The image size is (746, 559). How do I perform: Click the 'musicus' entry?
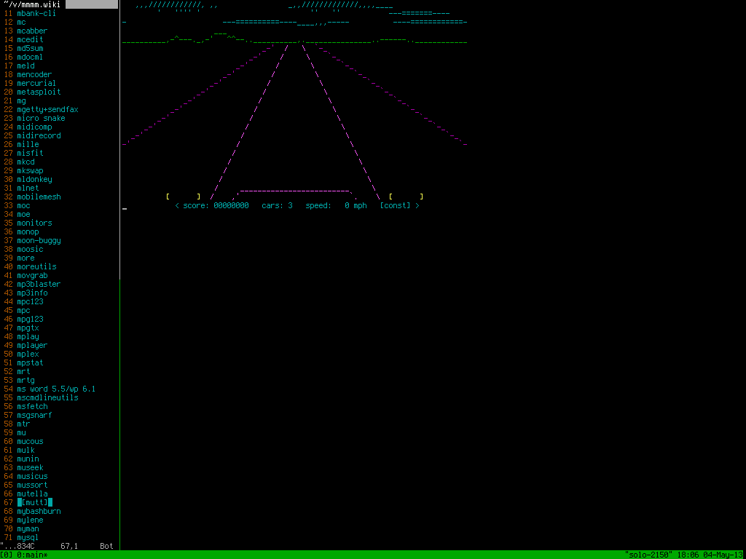click(x=32, y=476)
